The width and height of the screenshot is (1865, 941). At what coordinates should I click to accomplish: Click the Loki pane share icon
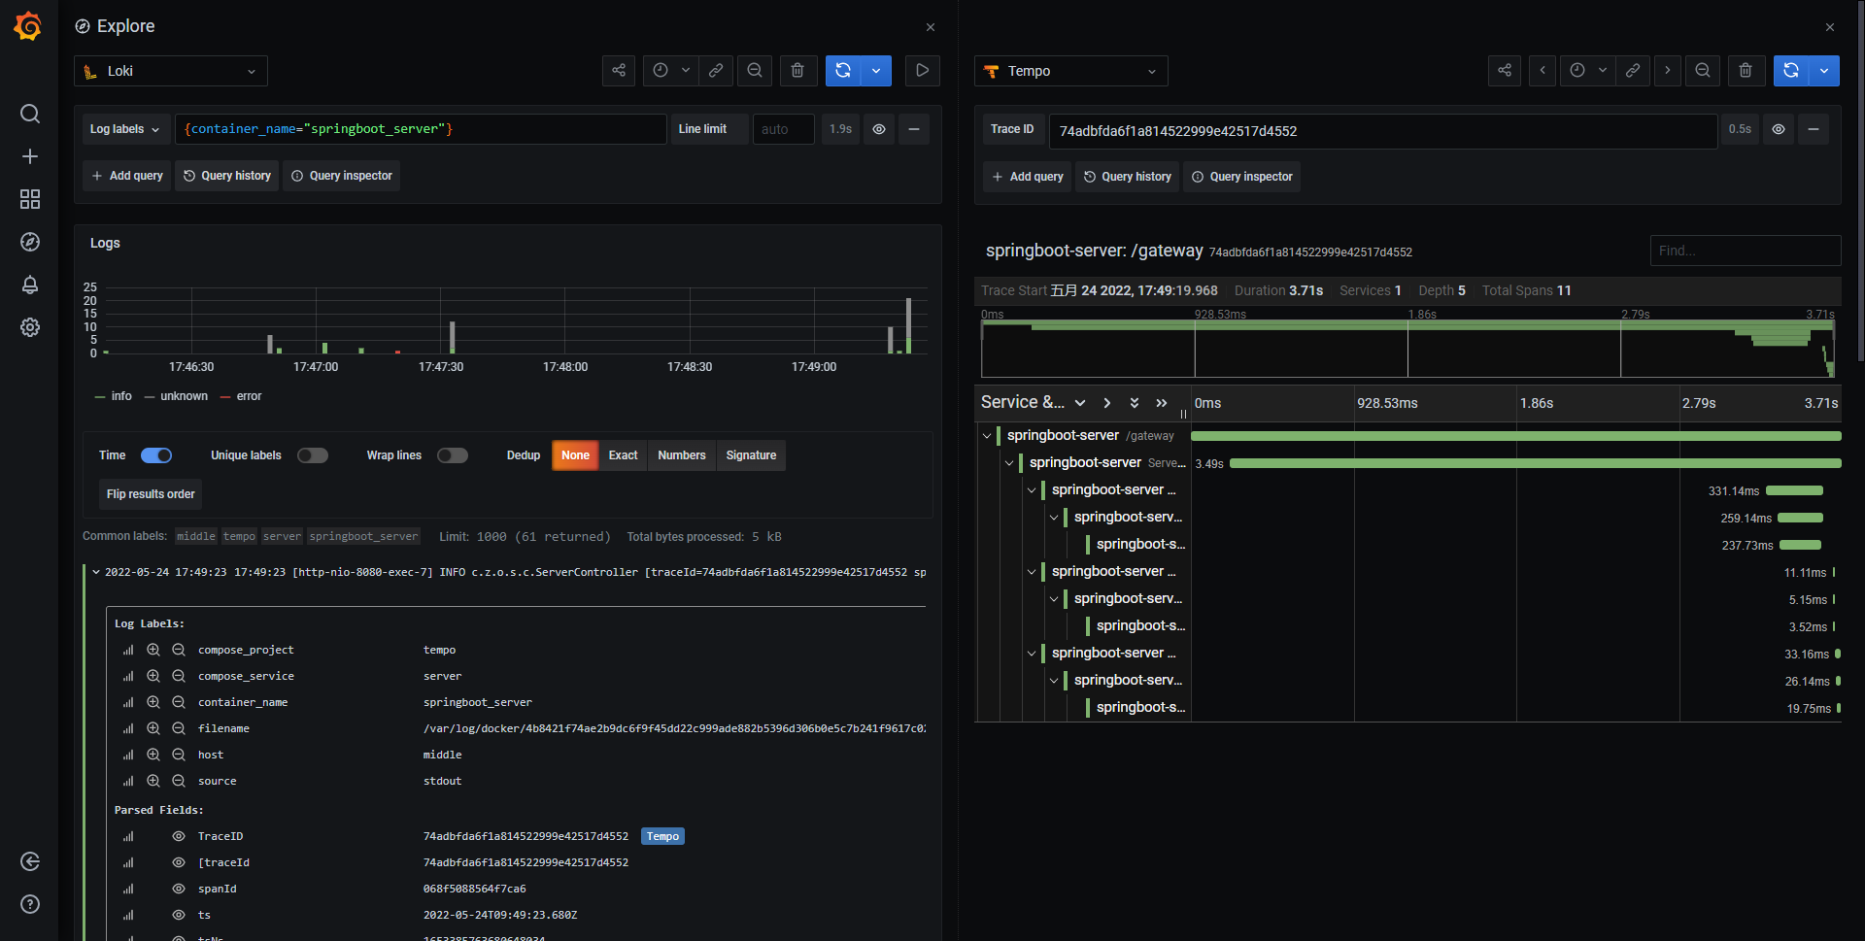coord(619,71)
